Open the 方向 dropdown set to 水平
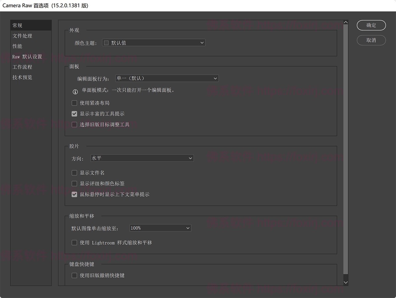 [142, 158]
